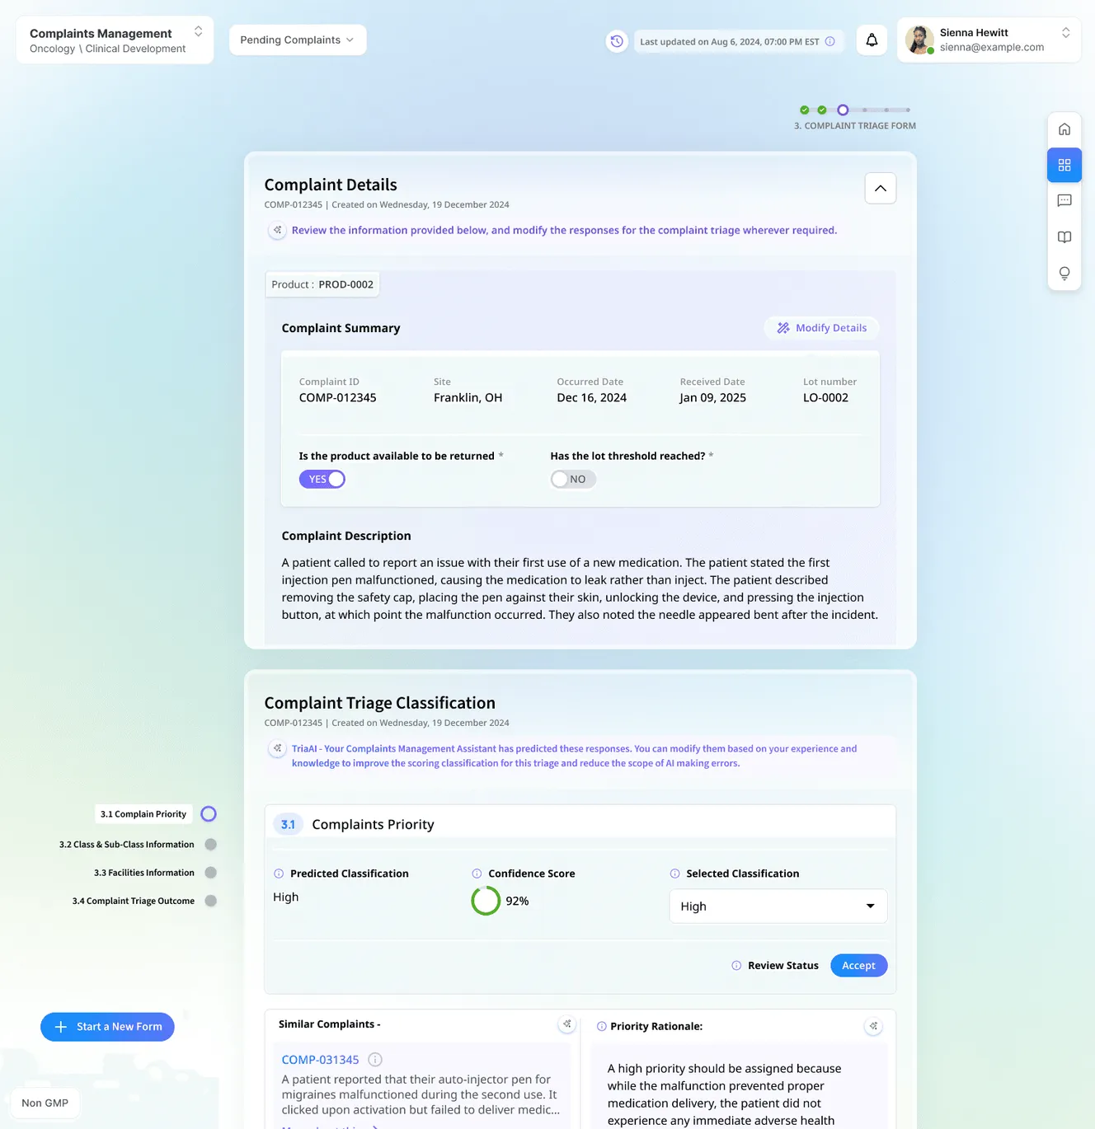Start a New Form

click(x=107, y=1027)
